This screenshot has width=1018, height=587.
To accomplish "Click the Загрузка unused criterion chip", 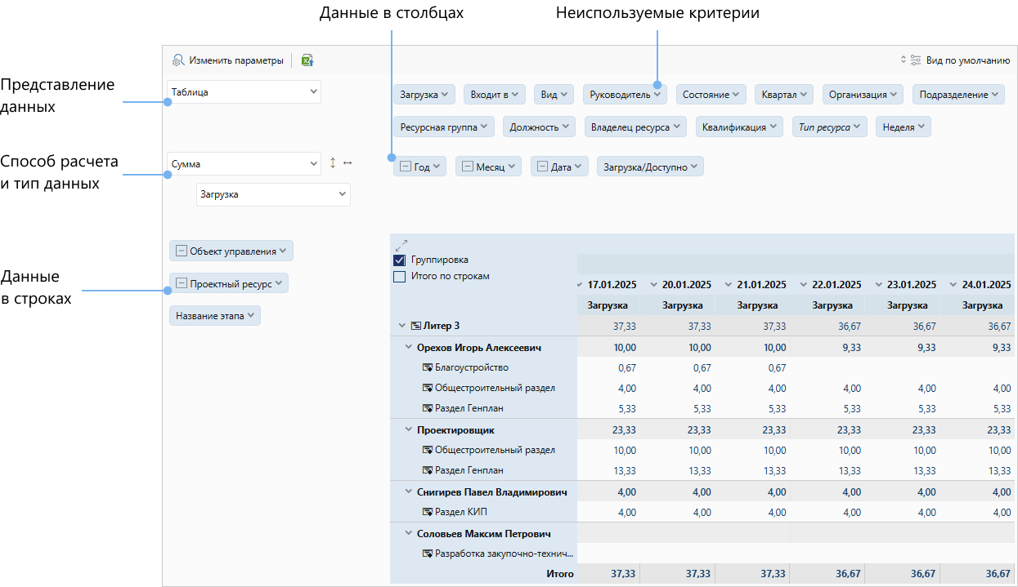I will (424, 95).
